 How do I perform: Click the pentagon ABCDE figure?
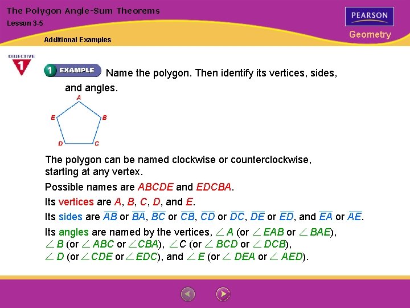[79, 123]
